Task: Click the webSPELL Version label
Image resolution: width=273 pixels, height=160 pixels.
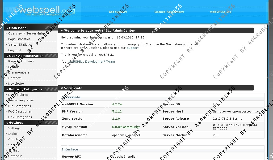Action: coord(77,104)
